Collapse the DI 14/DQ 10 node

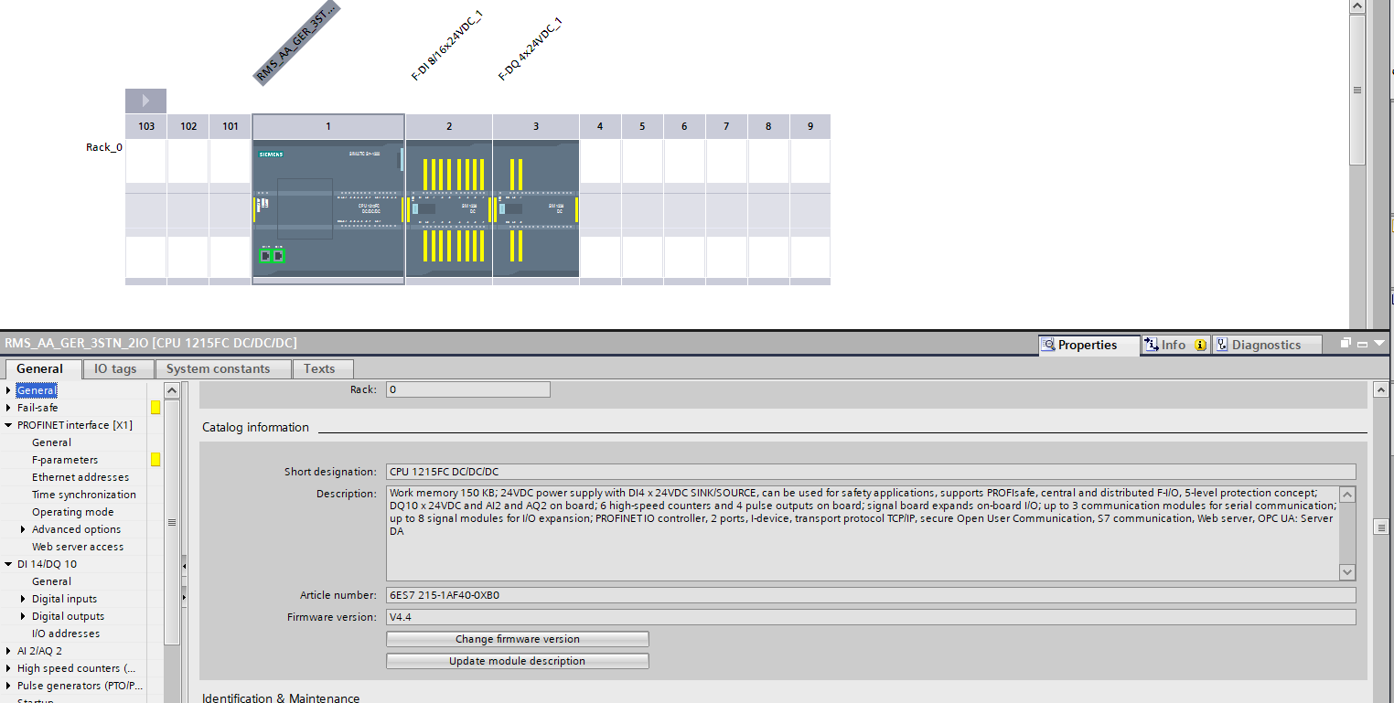pyautogui.click(x=8, y=564)
